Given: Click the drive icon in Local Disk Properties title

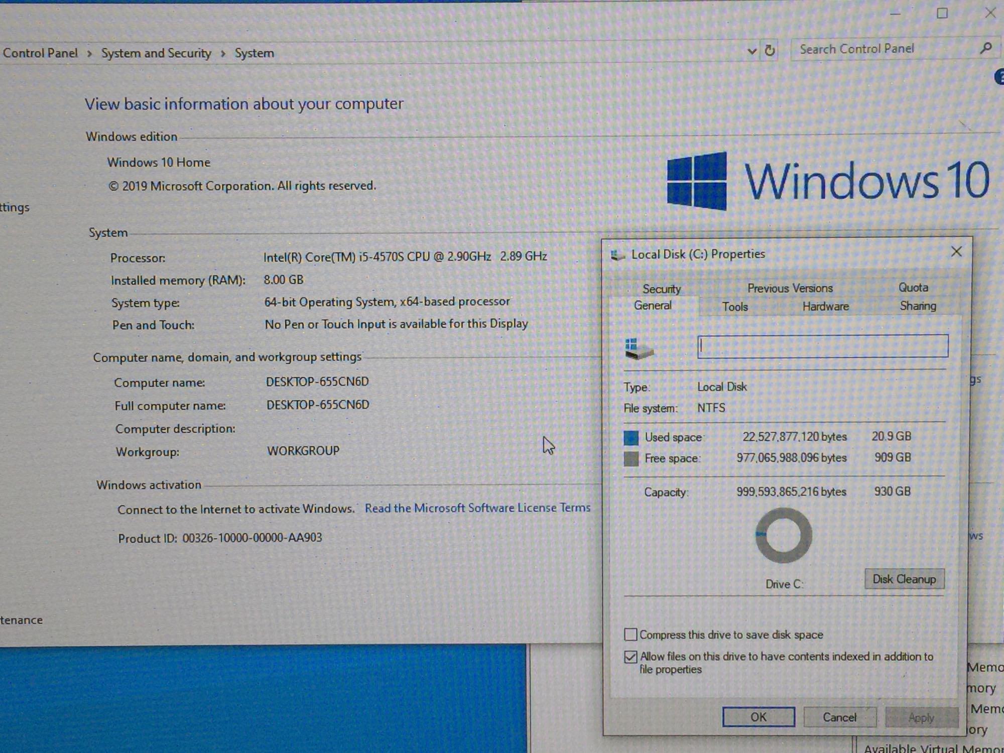Looking at the screenshot, I should point(617,255).
